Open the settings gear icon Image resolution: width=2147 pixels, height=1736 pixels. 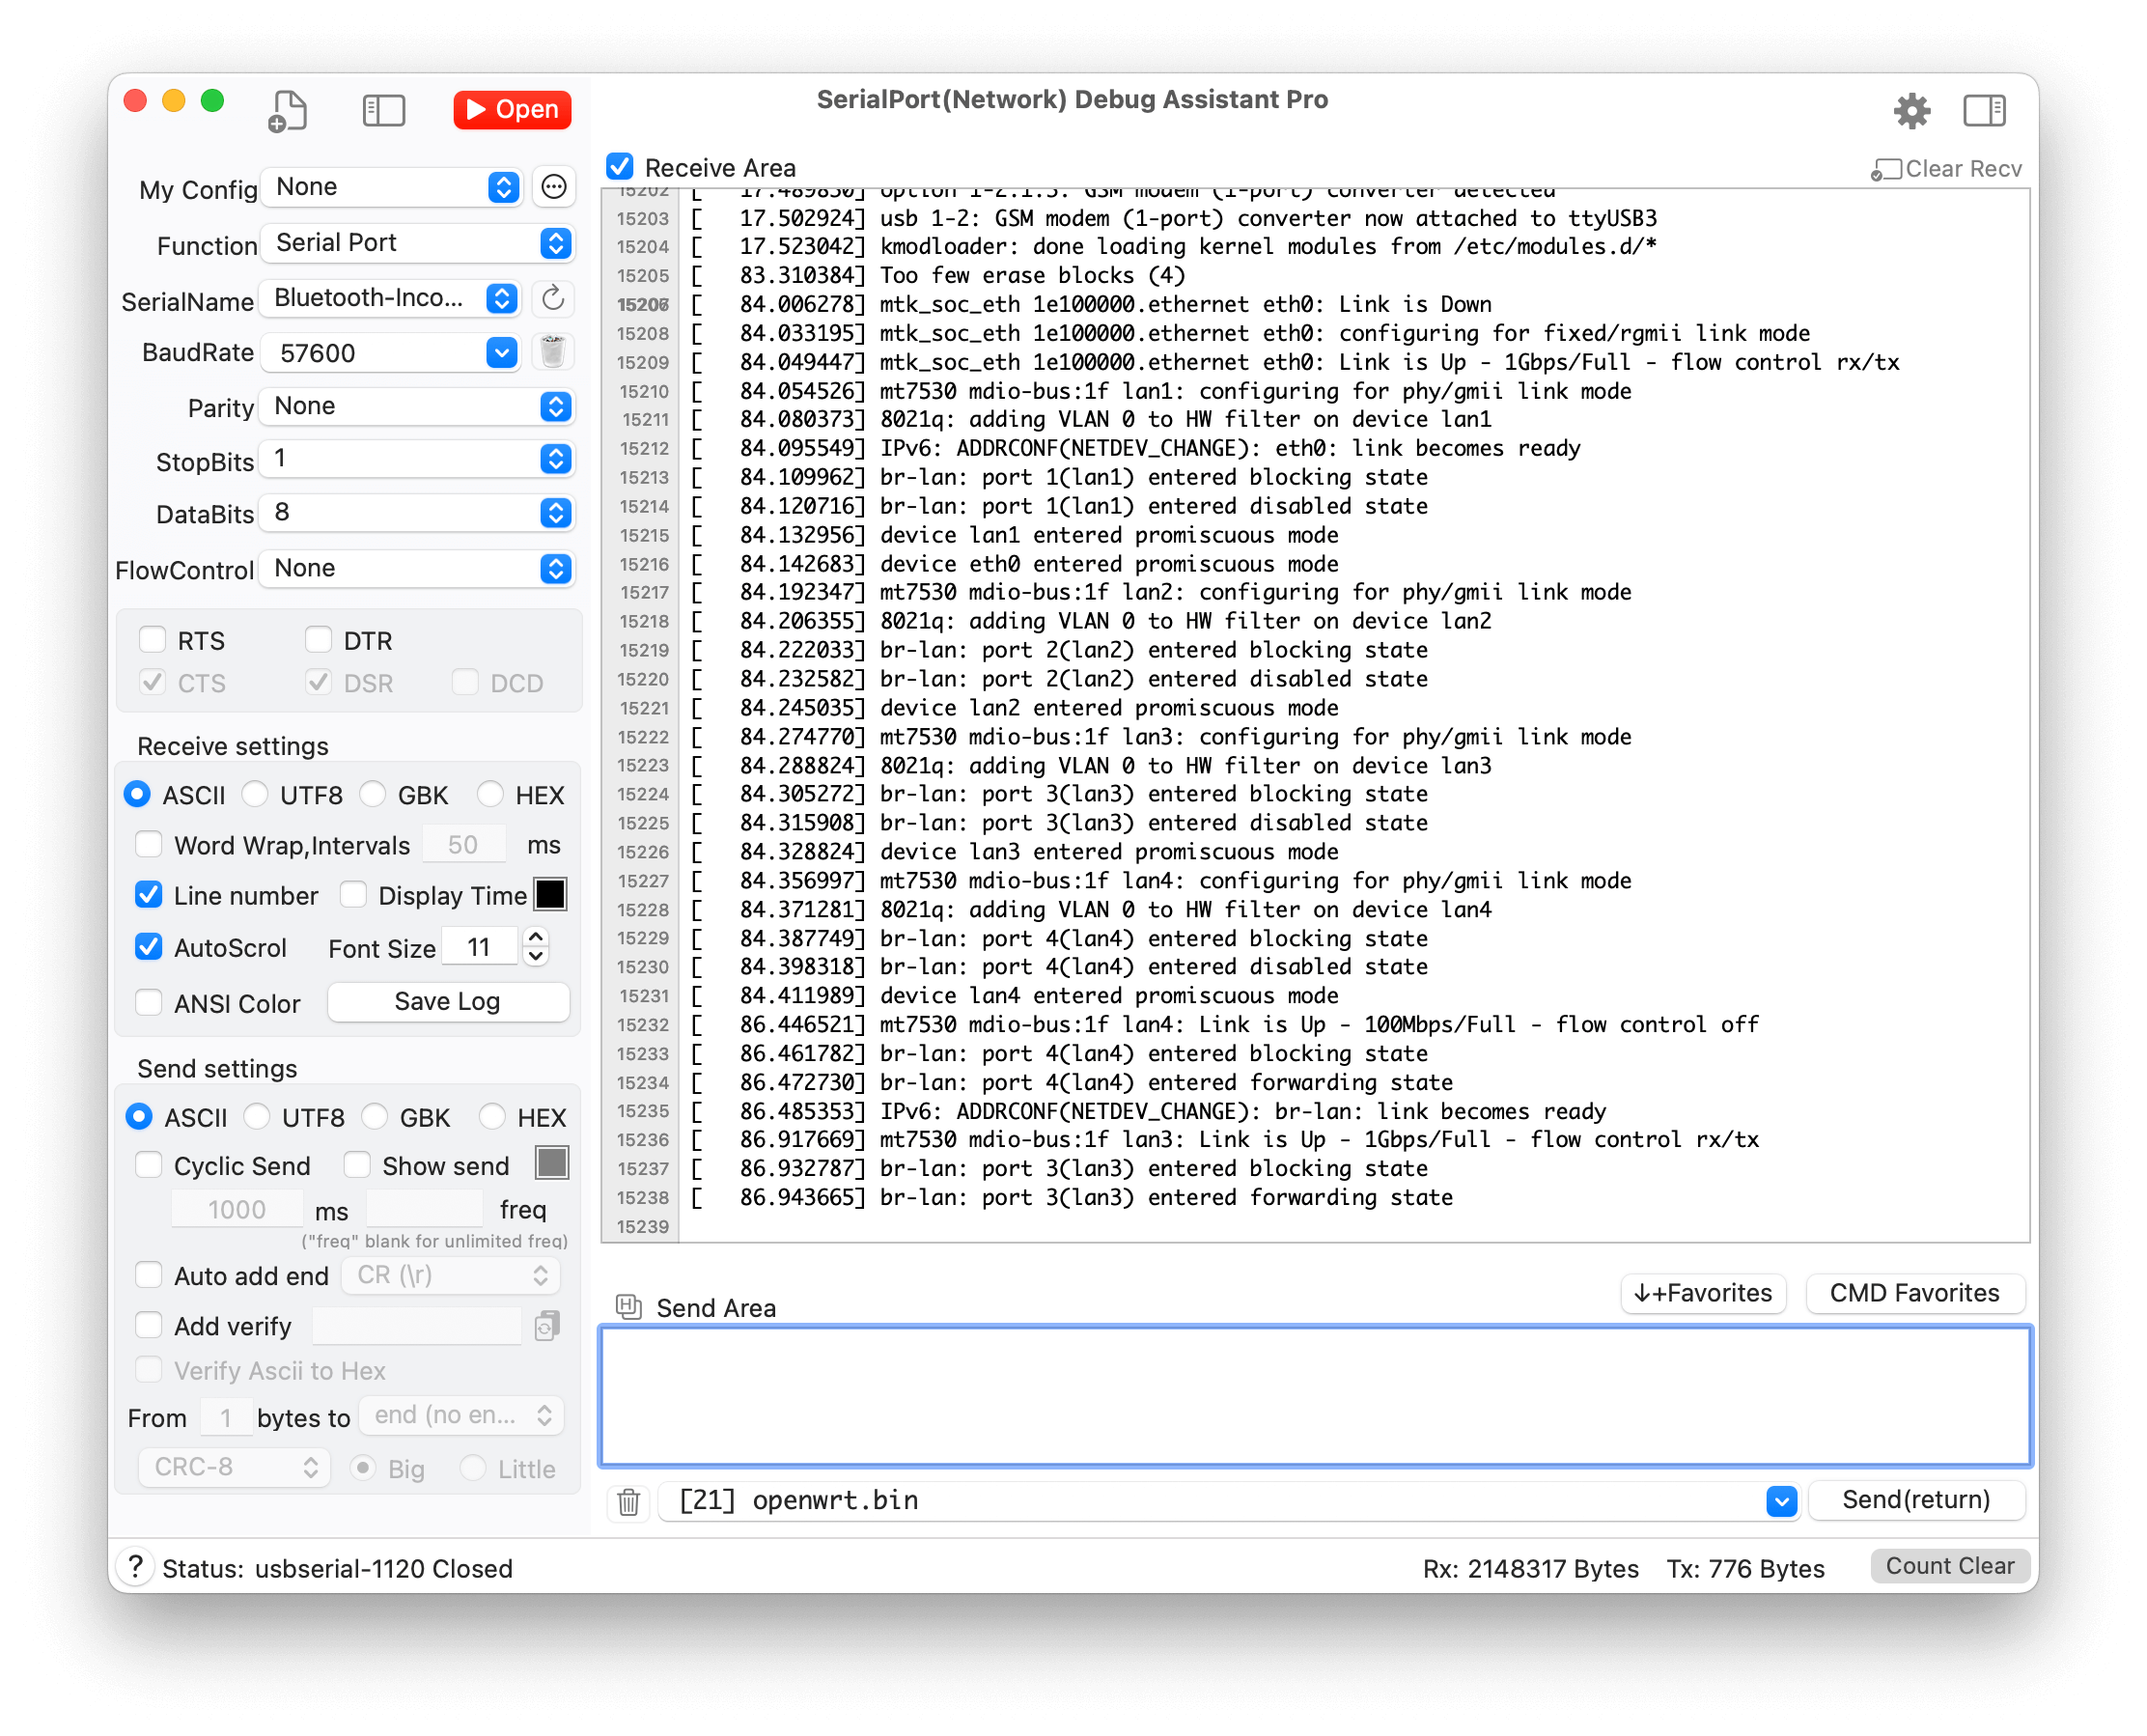(1911, 110)
